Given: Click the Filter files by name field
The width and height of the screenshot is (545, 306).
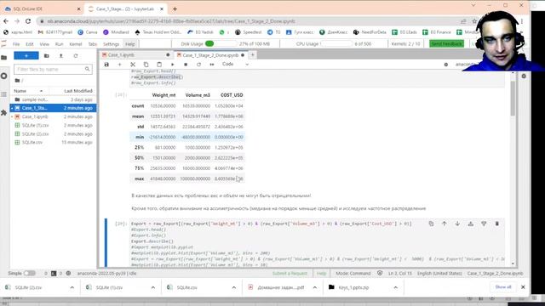Looking at the screenshot, I should pyautogui.click(x=53, y=70).
